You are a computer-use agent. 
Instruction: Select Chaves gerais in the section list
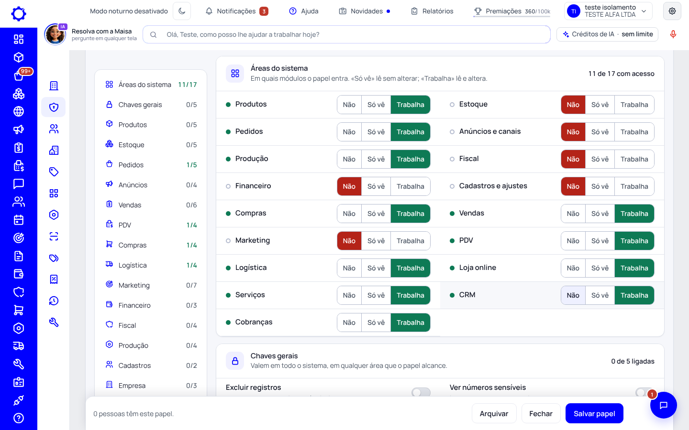[x=151, y=105]
